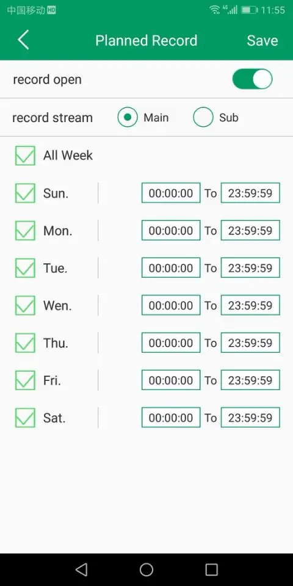Tap the Wi-Fi status icon

point(214,10)
